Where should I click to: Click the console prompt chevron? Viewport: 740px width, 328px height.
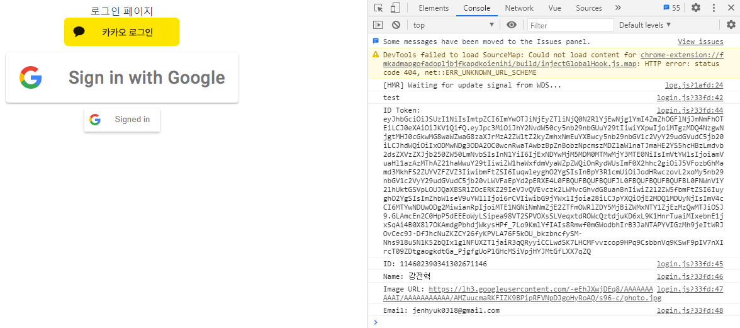(x=376, y=322)
